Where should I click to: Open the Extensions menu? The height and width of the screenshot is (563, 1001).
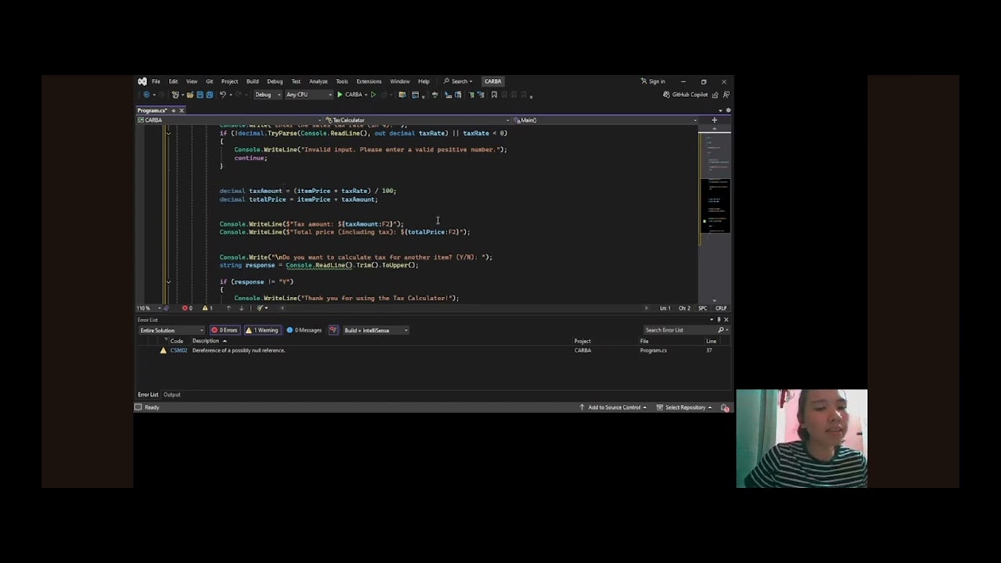368,81
